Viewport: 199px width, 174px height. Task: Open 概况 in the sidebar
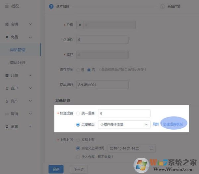tap(15, 6)
